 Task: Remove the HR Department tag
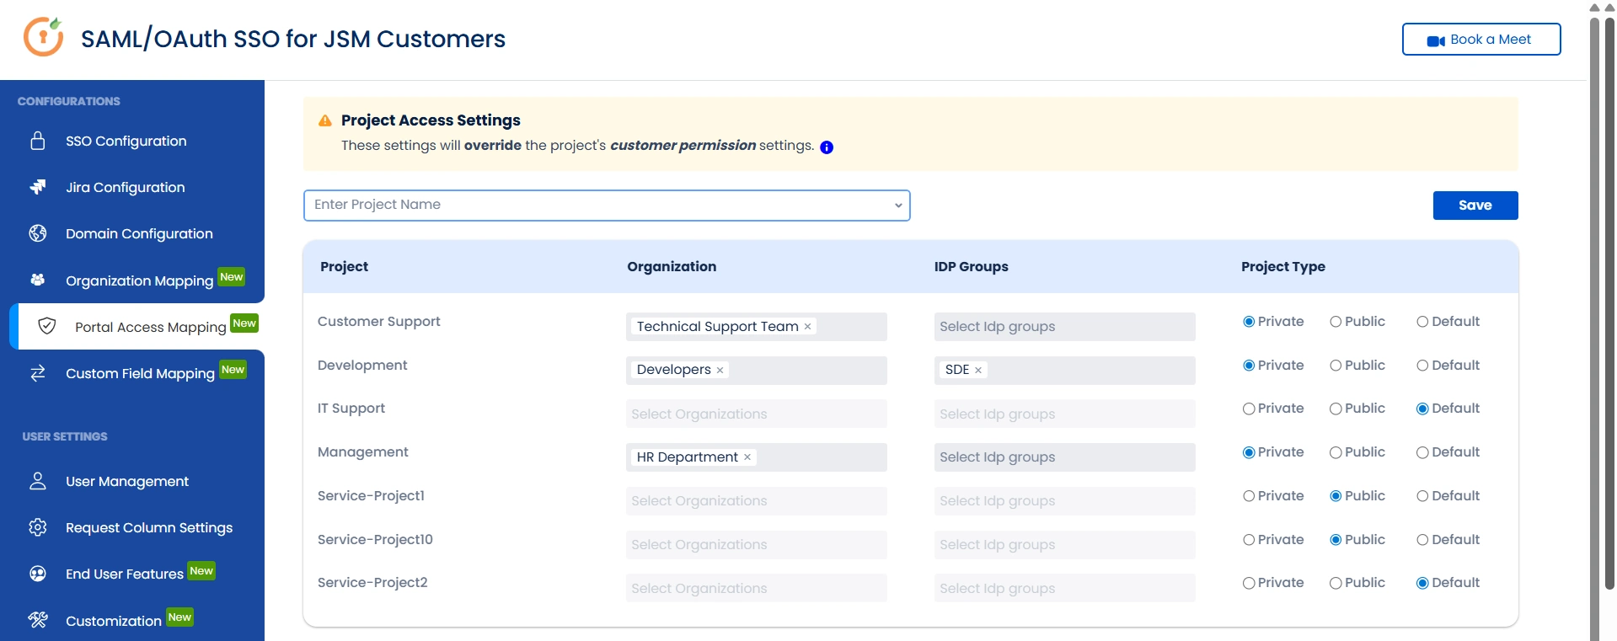pos(747,457)
